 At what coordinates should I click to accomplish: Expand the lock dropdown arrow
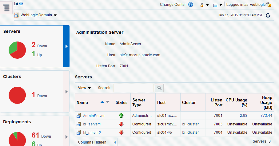click(207, 5)
